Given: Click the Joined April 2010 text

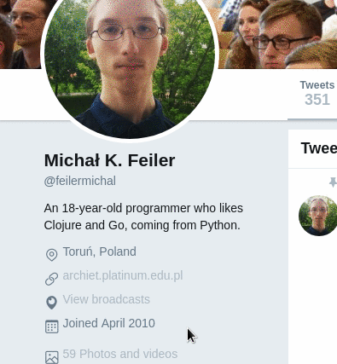Looking at the screenshot, I should 108,323.
